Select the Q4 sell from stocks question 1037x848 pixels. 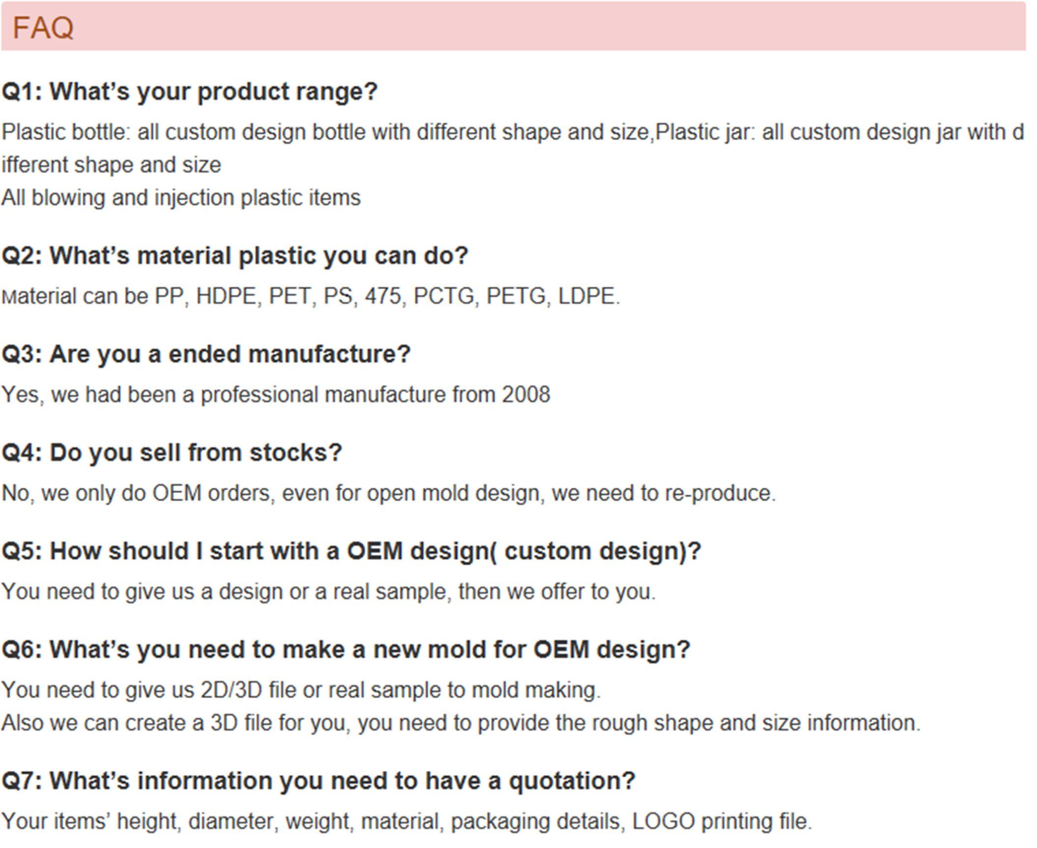(171, 453)
